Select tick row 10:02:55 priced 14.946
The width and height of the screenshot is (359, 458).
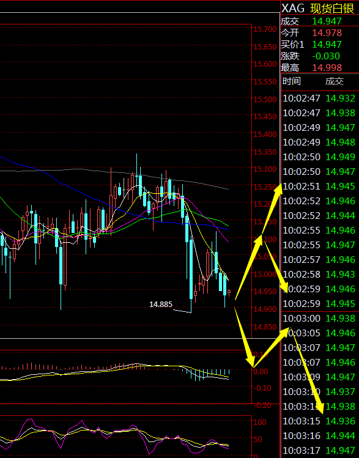tap(319, 231)
